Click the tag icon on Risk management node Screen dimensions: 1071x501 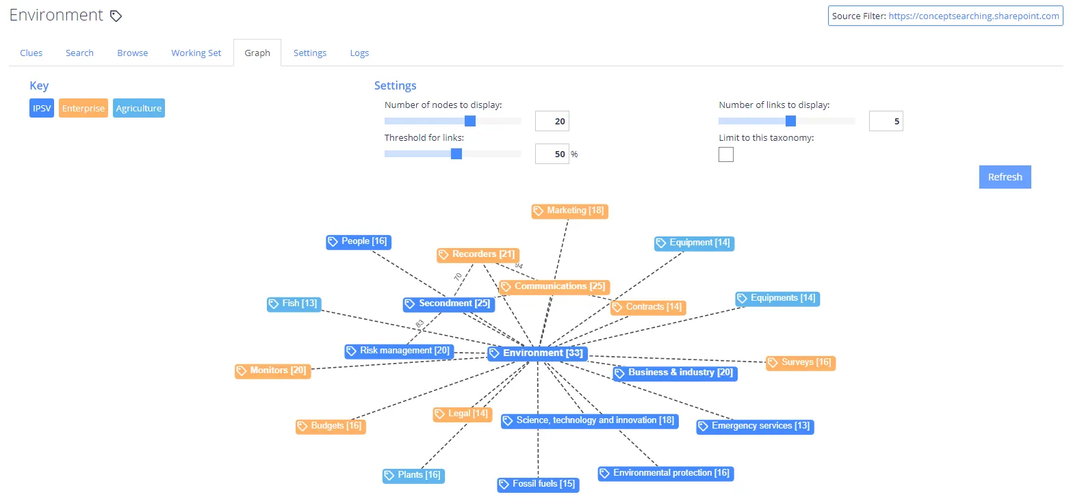(352, 351)
